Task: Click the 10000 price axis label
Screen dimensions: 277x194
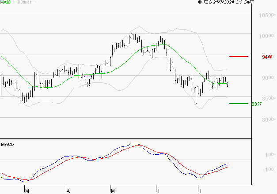Action: [x=266, y=36]
